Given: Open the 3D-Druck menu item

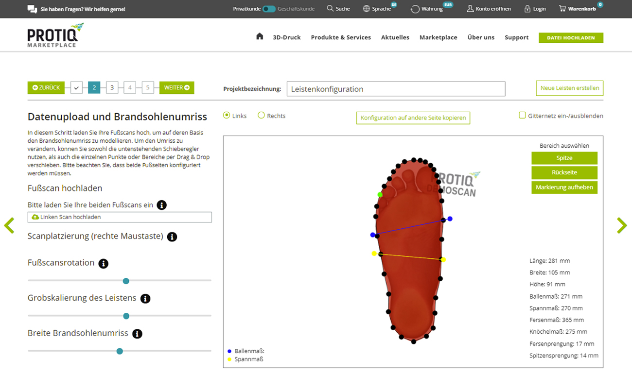Looking at the screenshot, I should pos(287,37).
